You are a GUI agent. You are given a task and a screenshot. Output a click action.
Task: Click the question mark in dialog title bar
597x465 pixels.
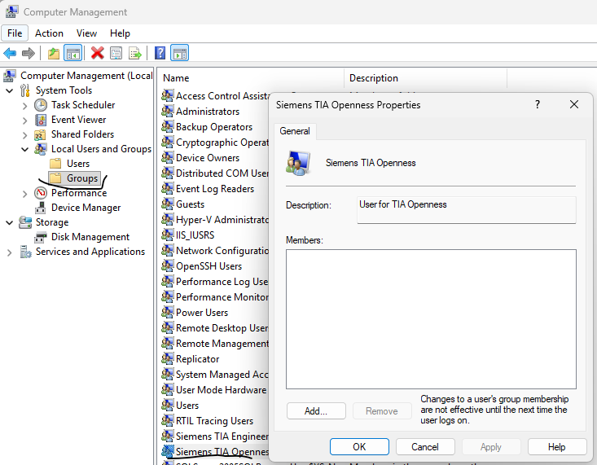(x=538, y=104)
